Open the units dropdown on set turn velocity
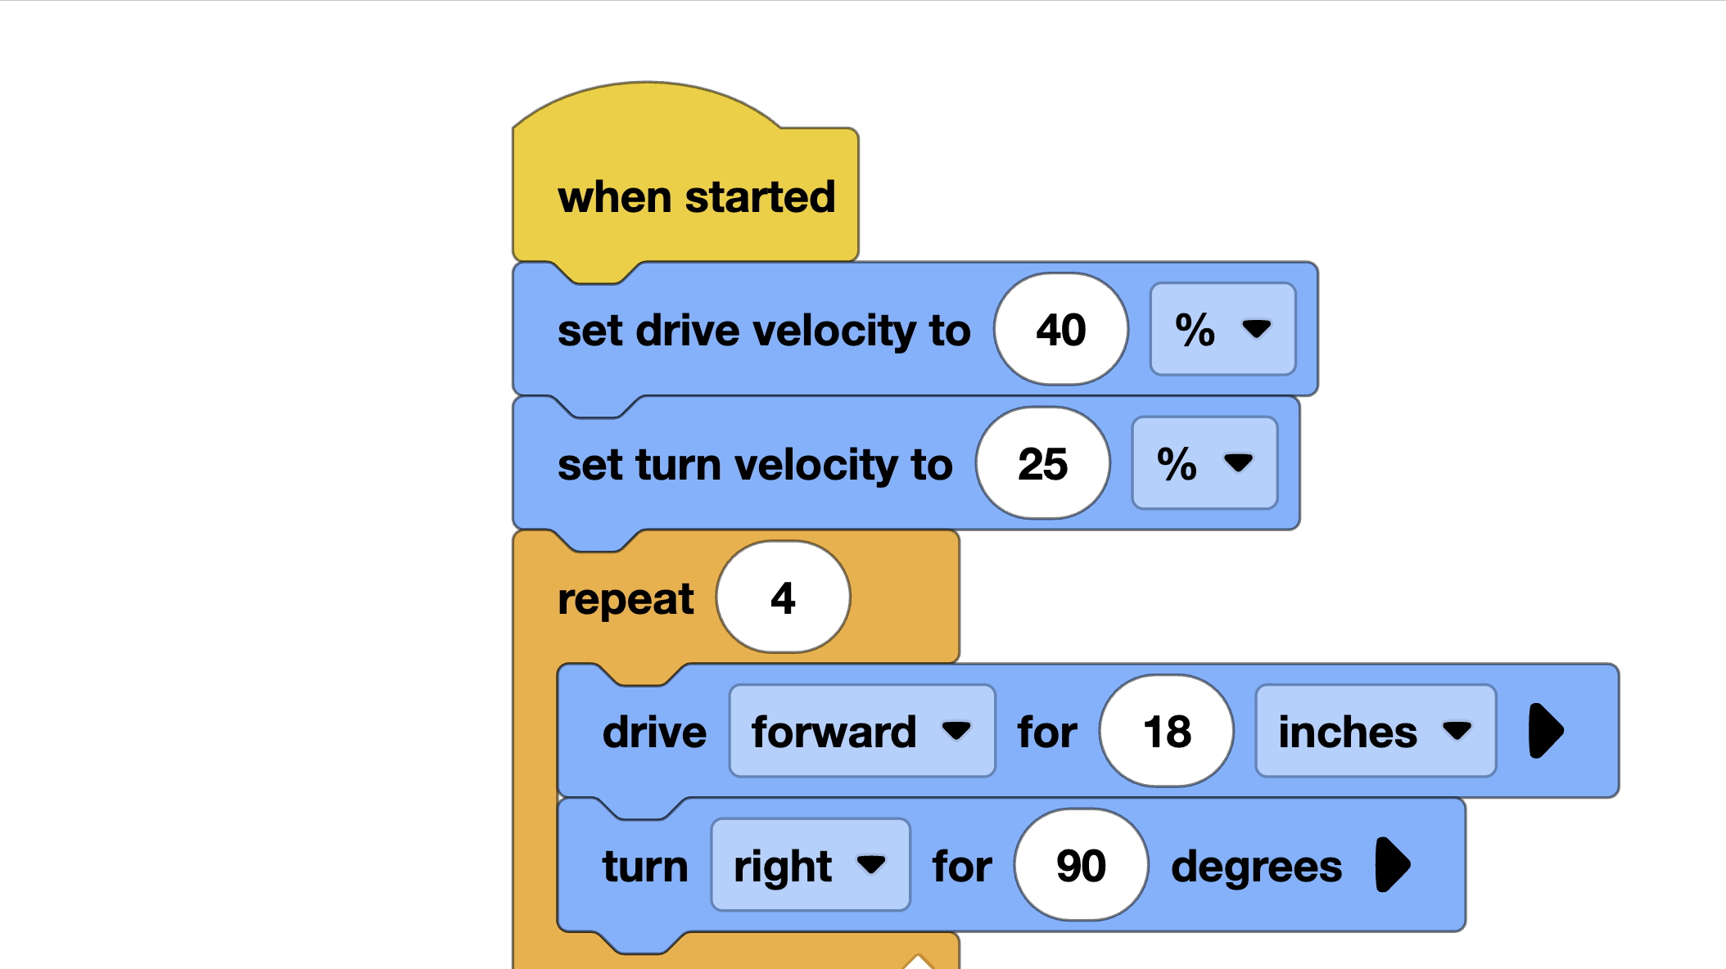Viewport: 1726px width, 969px height. coord(1204,464)
